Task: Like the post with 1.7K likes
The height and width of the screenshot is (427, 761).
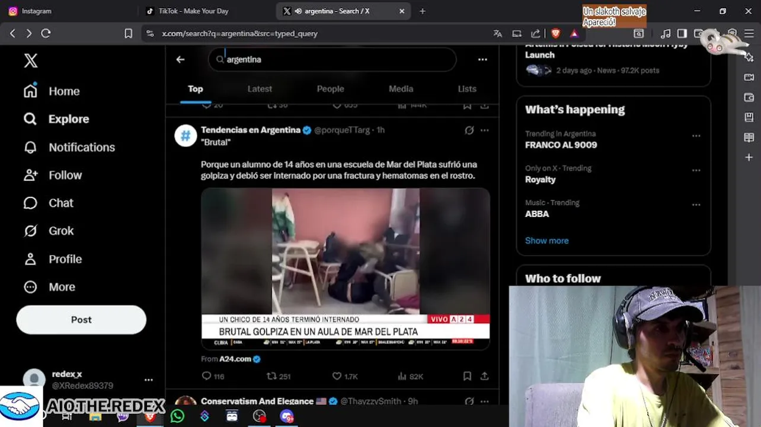Action: pos(345,376)
